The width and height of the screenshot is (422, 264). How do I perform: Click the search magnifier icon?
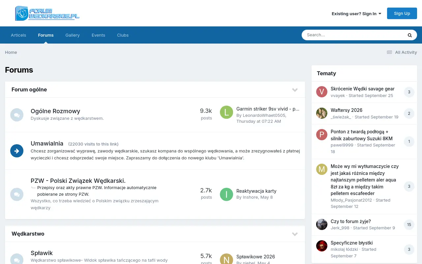(409, 35)
